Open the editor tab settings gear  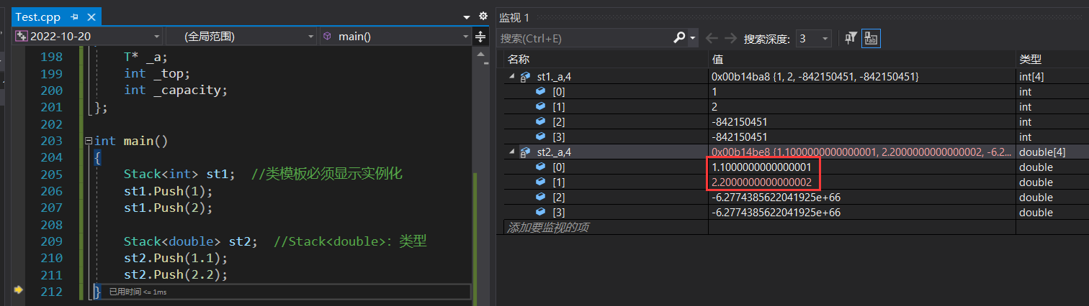(483, 16)
